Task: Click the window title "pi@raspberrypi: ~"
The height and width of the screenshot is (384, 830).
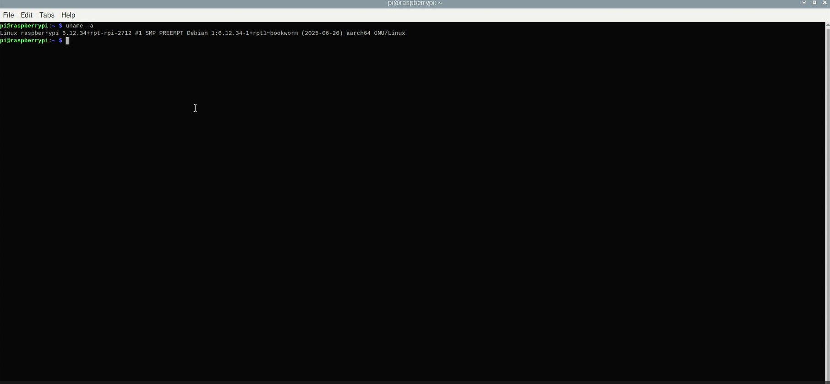Action: coord(415,3)
